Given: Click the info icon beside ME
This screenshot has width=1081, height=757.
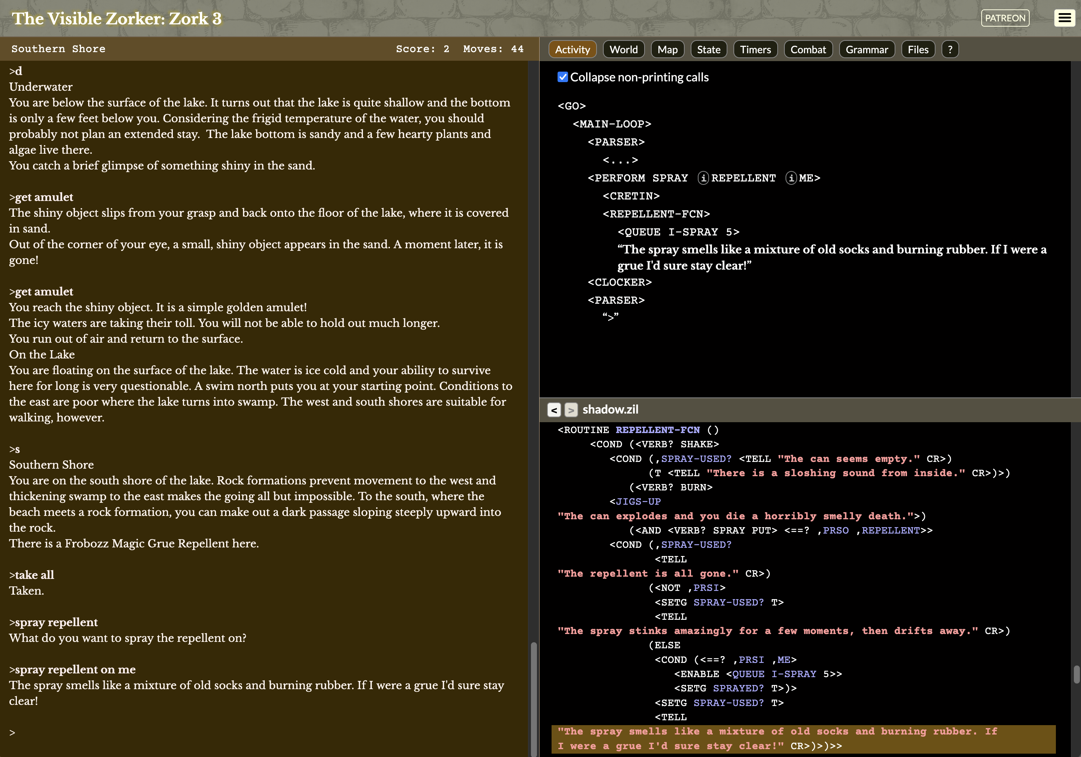Looking at the screenshot, I should click(791, 178).
